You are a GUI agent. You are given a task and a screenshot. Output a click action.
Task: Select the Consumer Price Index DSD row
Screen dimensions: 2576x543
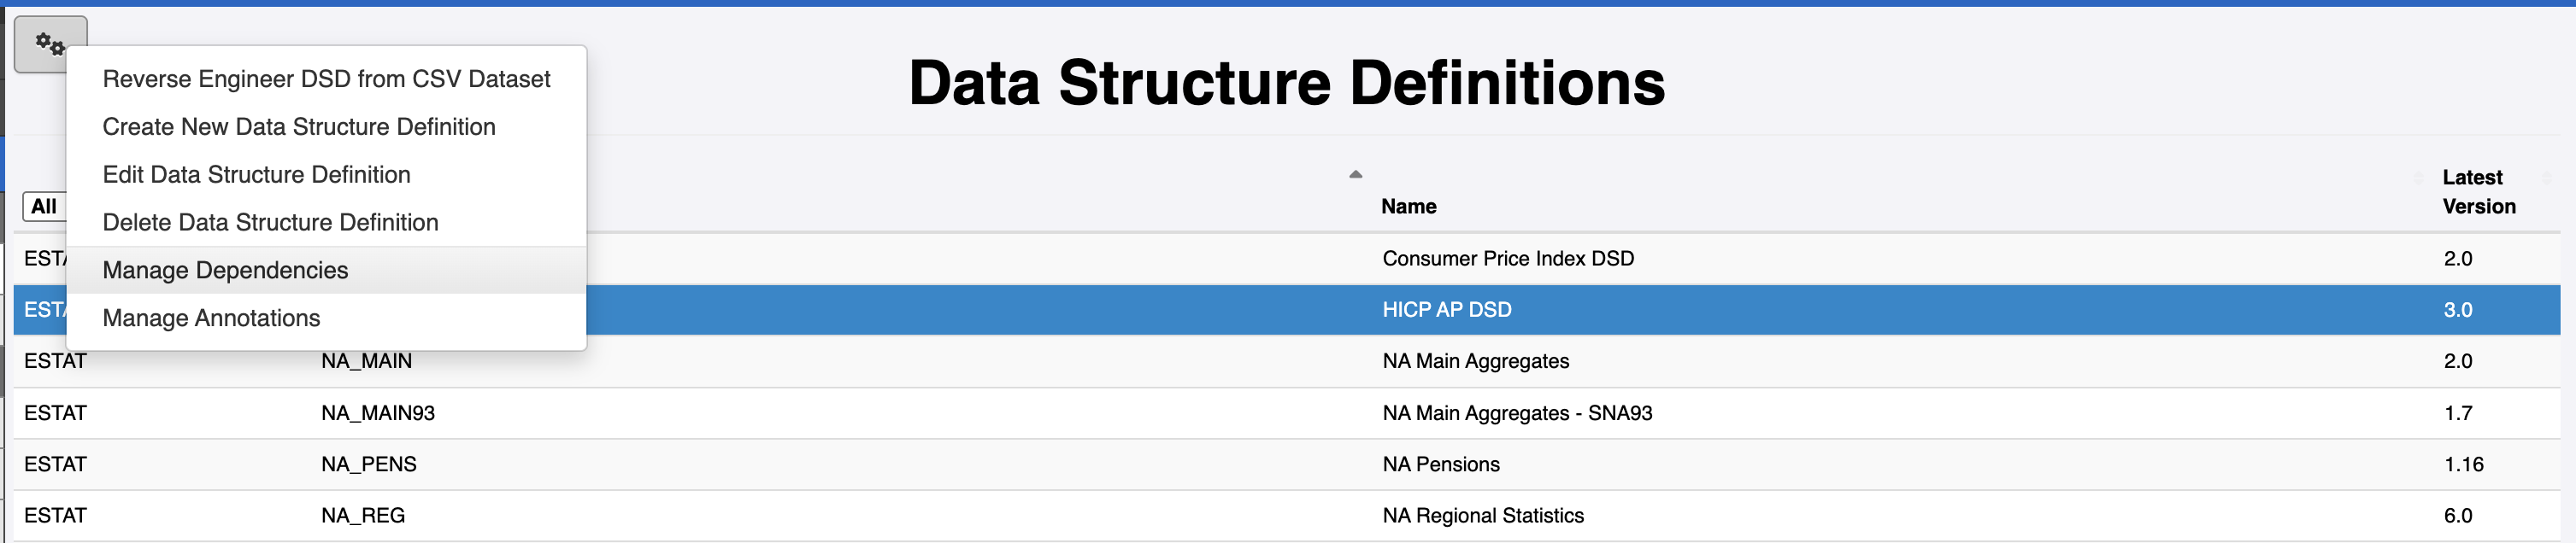click(1286, 259)
